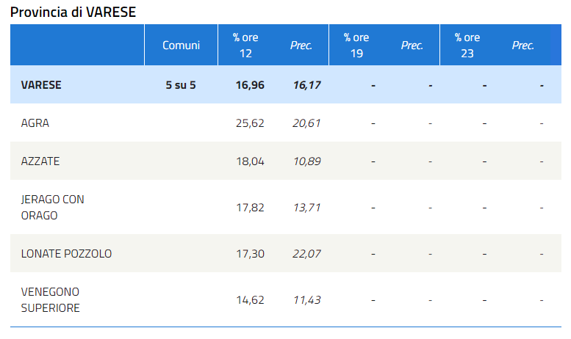
Task: Select the % ore 12 column header
Action: [245, 45]
